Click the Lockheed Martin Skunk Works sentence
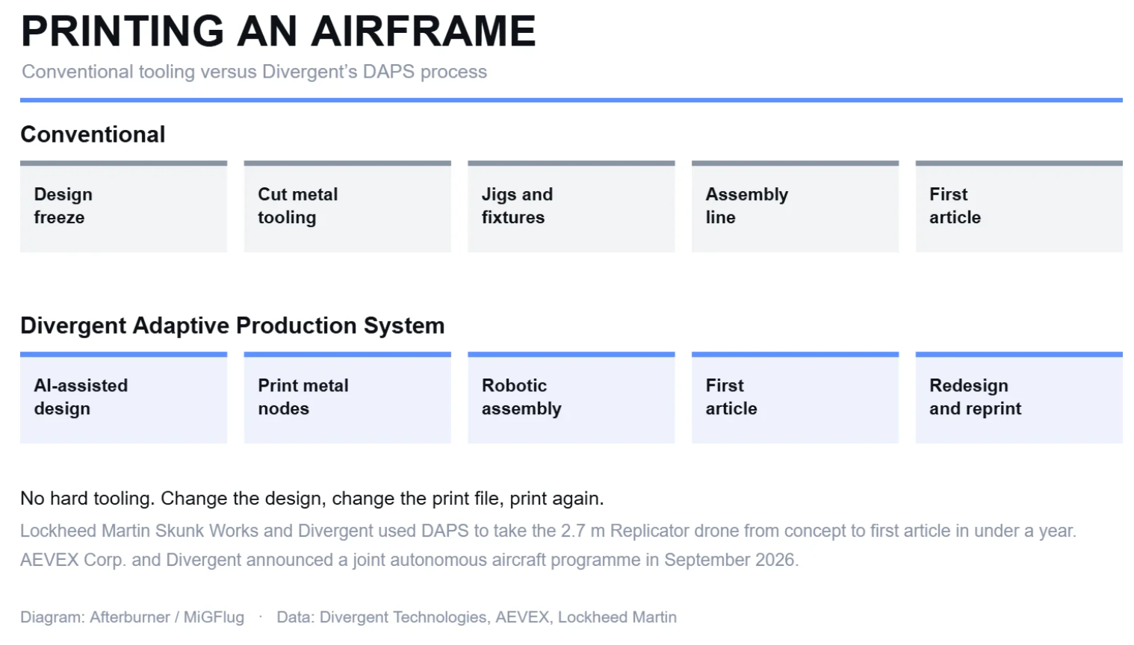The width and height of the screenshot is (1134, 645). 548,531
